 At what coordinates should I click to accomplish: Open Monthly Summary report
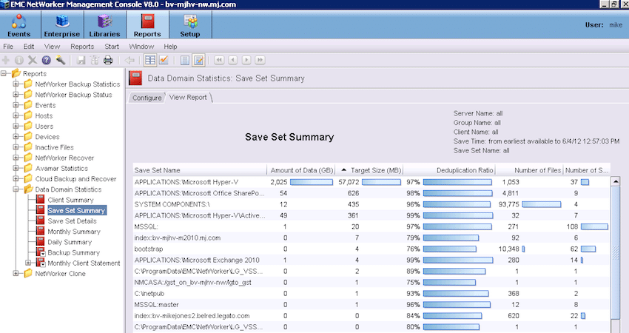tap(74, 232)
